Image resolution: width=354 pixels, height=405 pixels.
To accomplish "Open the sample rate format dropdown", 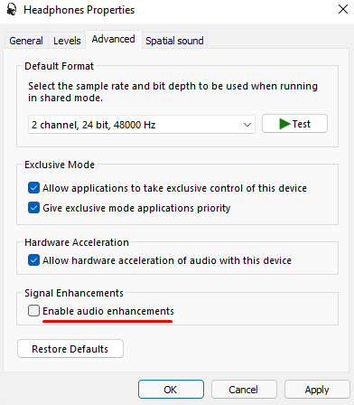I will pos(142,125).
